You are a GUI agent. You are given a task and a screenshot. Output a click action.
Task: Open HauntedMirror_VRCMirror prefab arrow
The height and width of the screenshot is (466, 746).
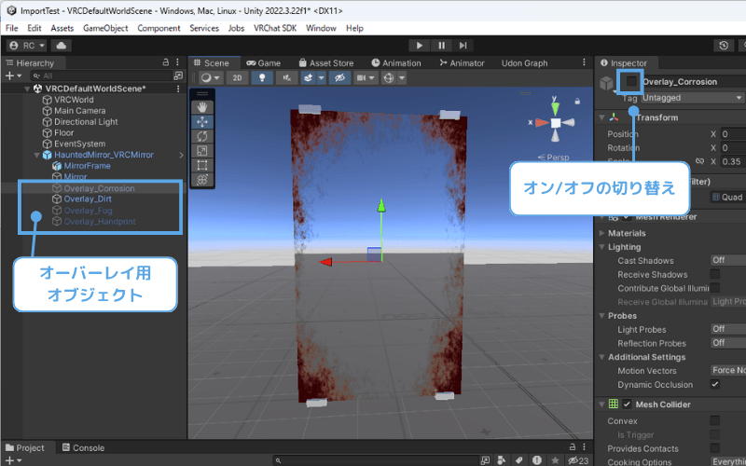click(x=181, y=155)
